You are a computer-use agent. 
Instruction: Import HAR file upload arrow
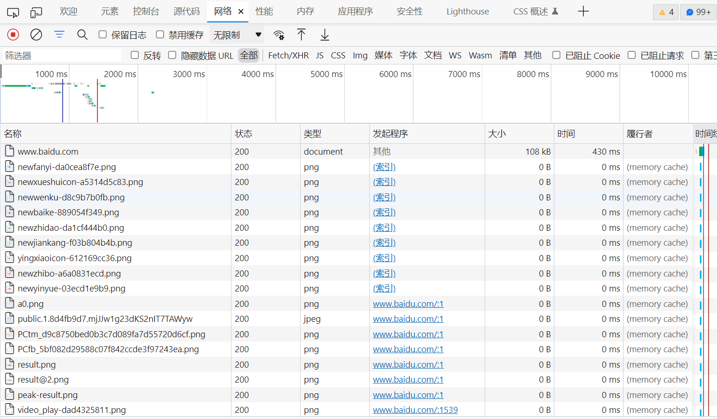tap(301, 35)
